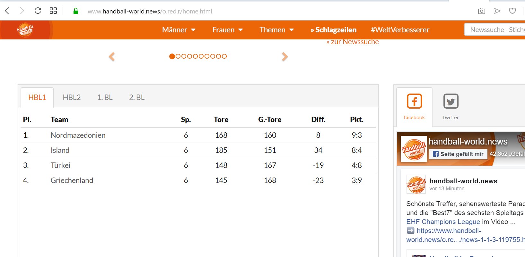Screen dimensions: 525x257
Task: Open the Themen dropdown menu
Action: [x=276, y=30]
